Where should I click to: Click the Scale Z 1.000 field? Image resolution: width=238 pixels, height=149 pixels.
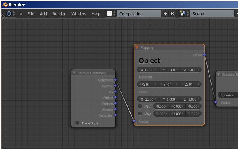pyautogui.click(x=191, y=99)
